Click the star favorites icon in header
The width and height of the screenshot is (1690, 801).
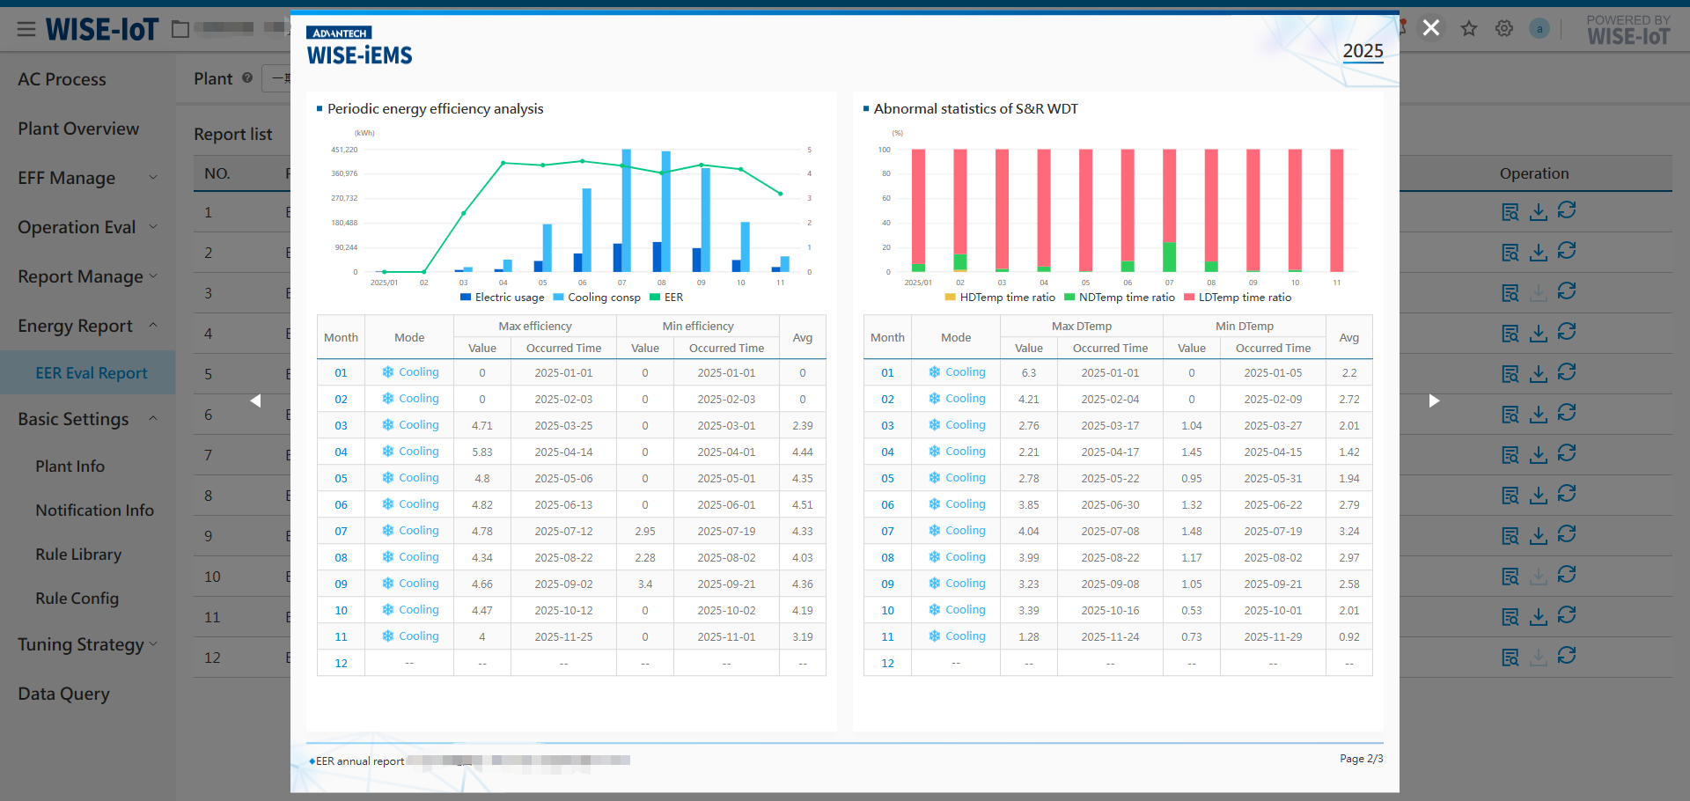click(x=1469, y=29)
